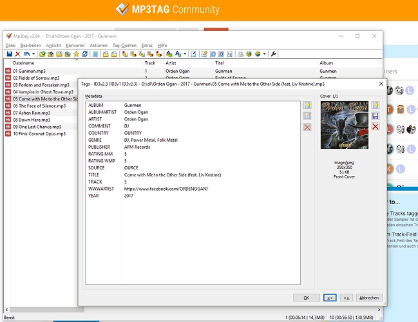Open Actions using the first Aa toolbar icon
The width and height of the screenshot is (418, 322).
[169, 54]
